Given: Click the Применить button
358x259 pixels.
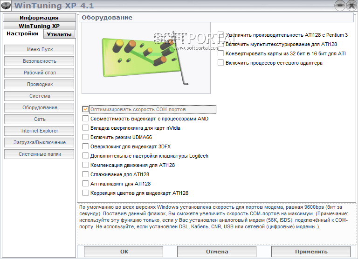Looking at the screenshot, I should (311, 252).
